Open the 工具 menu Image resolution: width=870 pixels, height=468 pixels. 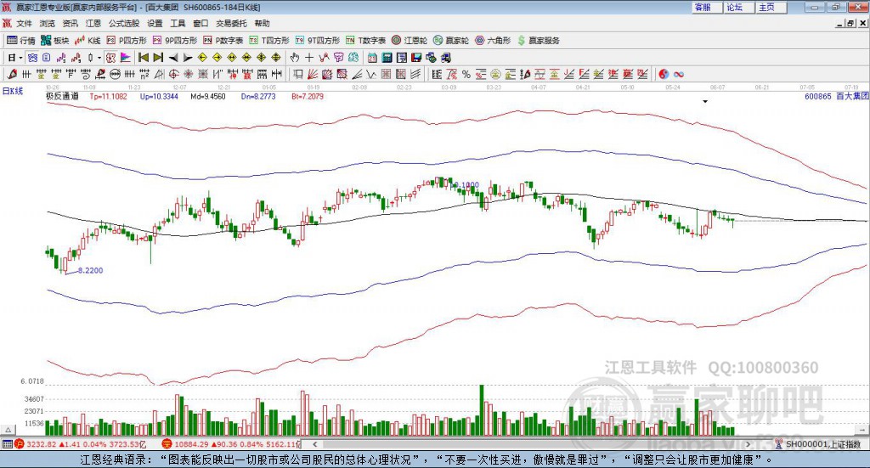[178, 23]
